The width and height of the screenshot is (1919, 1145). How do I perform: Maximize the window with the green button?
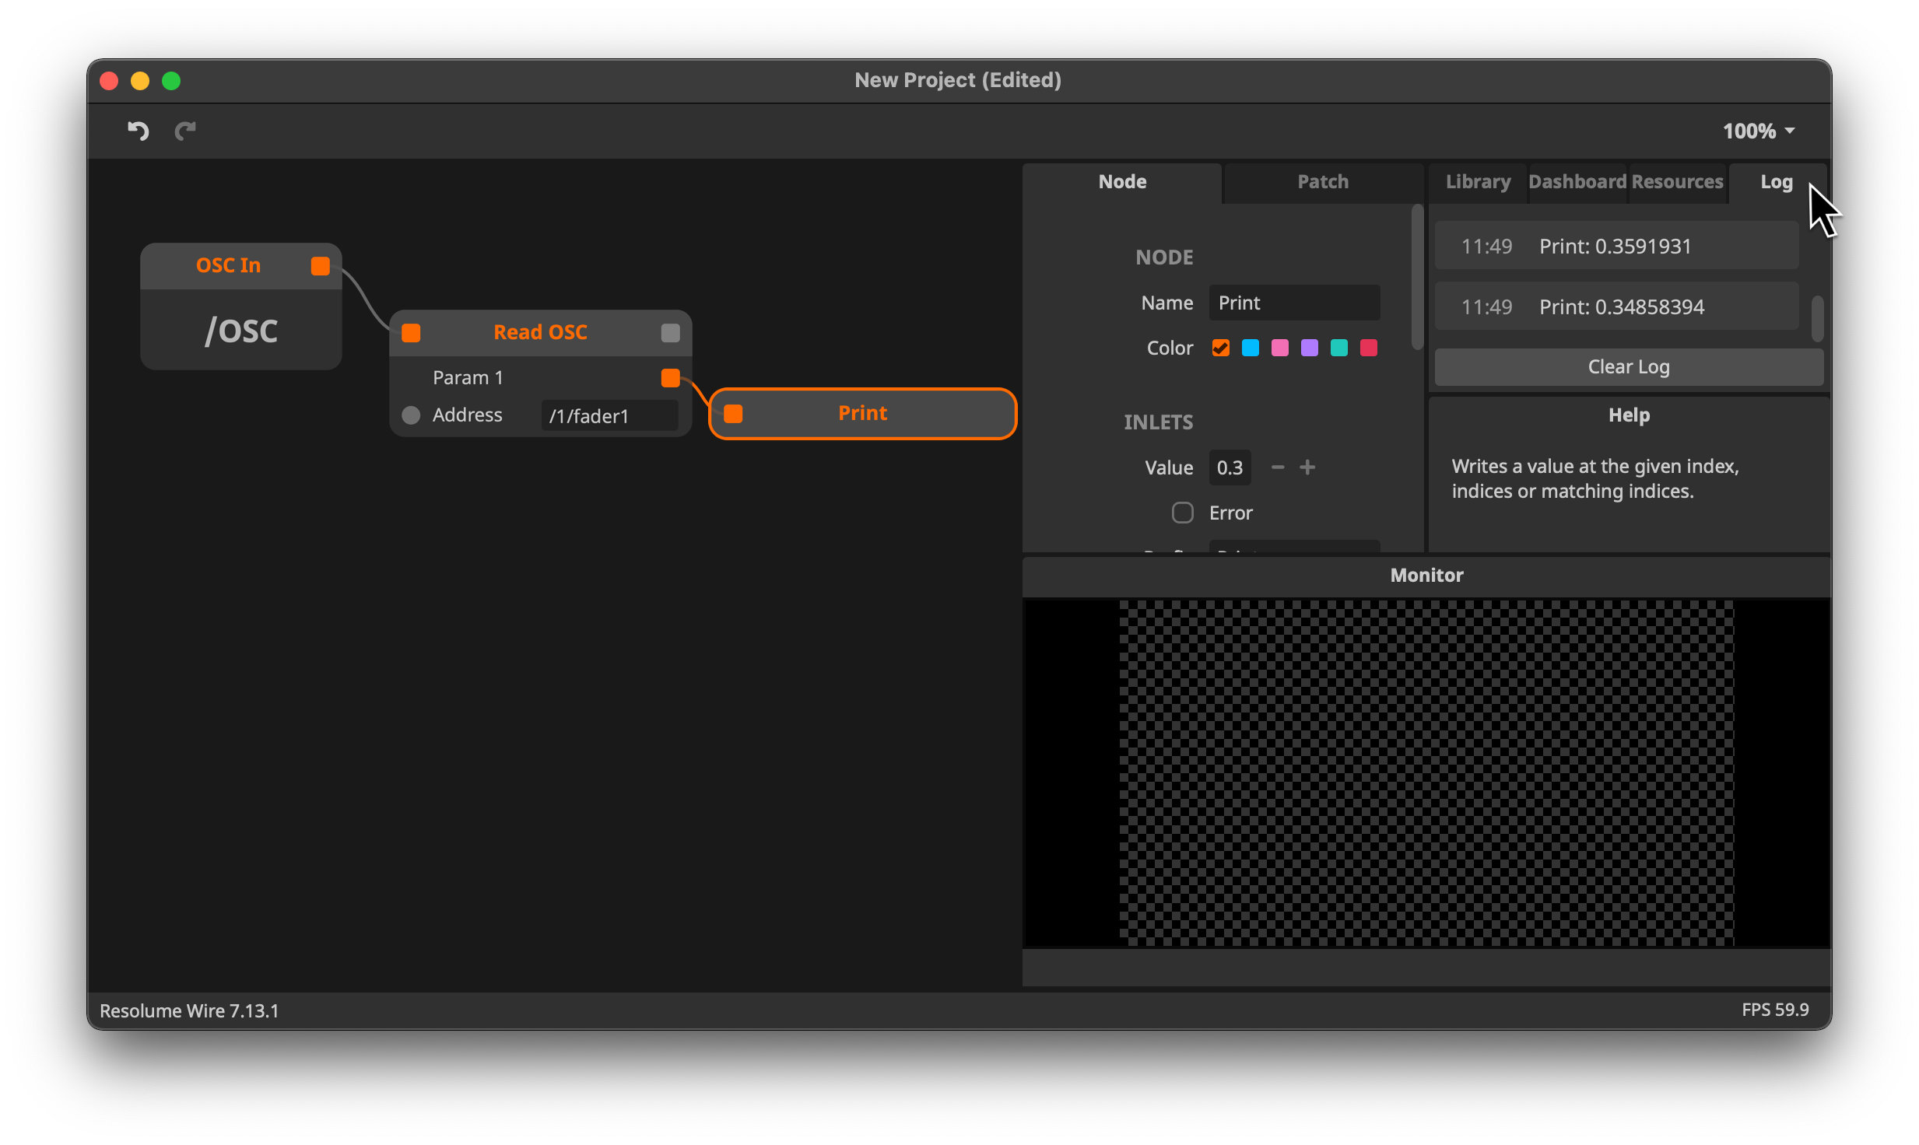[171, 81]
